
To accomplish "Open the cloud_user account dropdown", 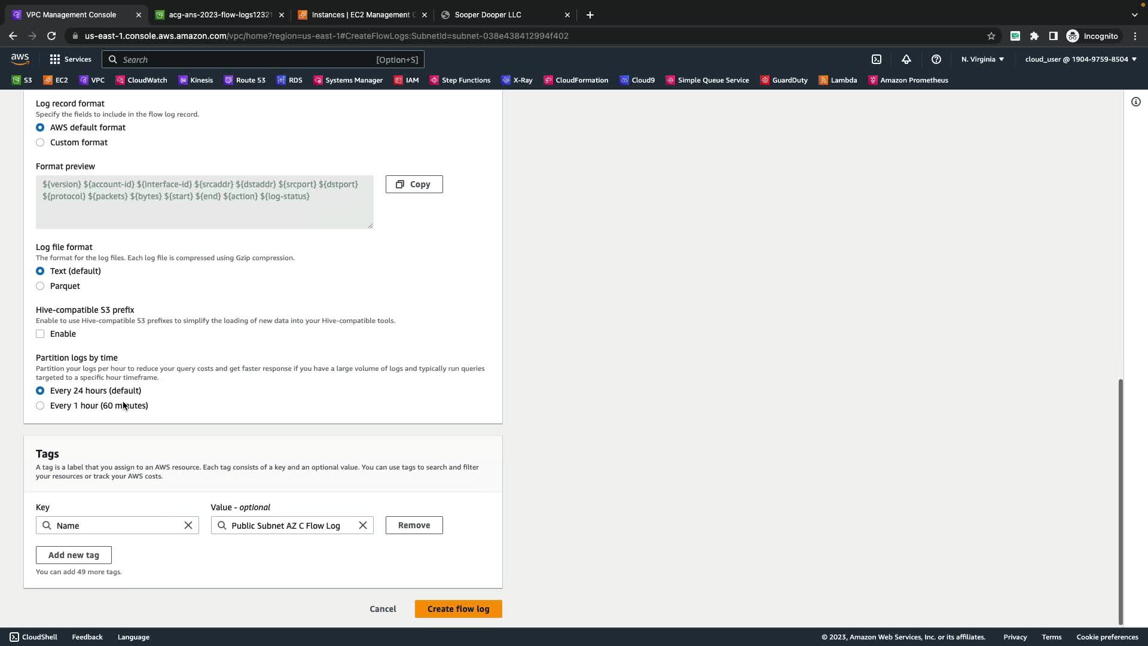I will pyautogui.click(x=1080, y=59).
